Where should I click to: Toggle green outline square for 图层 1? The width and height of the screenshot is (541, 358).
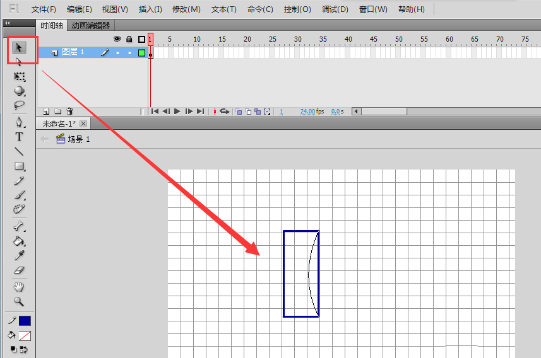[x=141, y=53]
